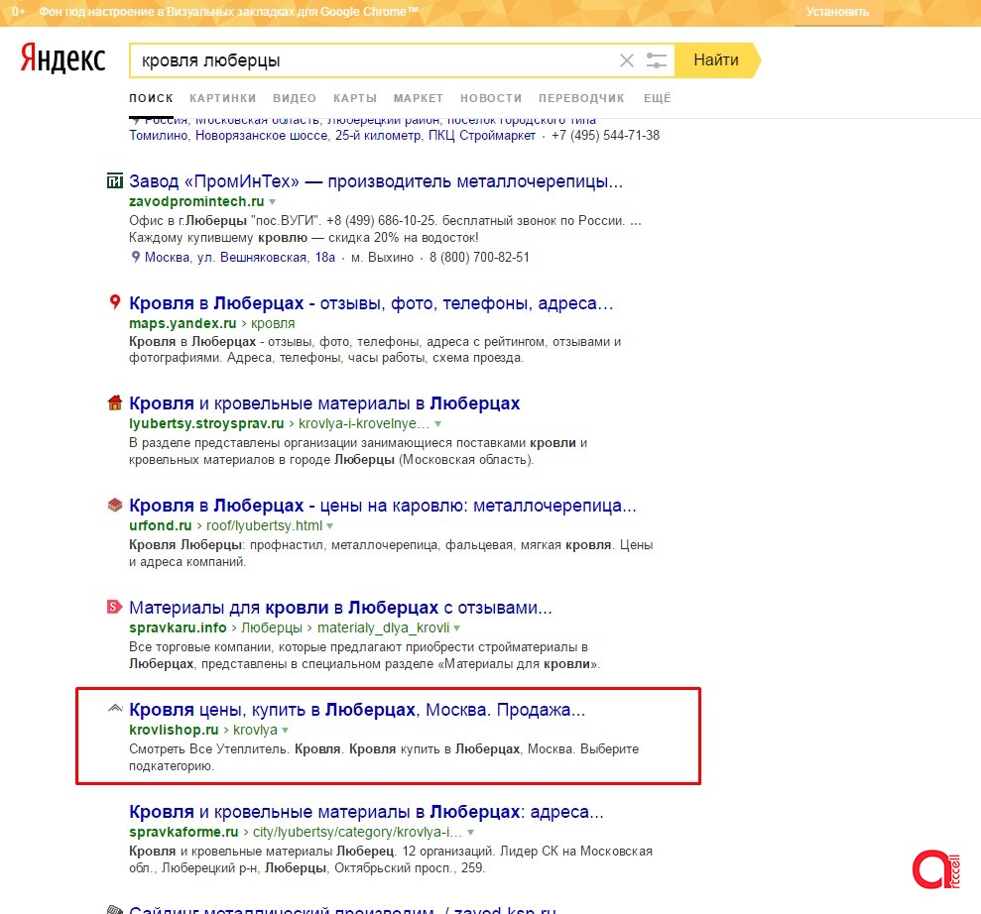Click the phone number 8 (800) 700-82-51

tap(479, 257)
